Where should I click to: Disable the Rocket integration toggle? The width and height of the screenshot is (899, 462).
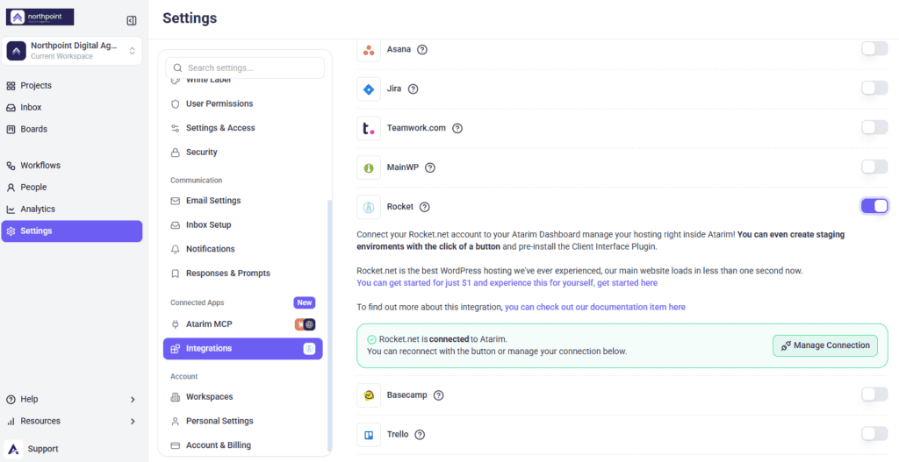pos(874,206)
